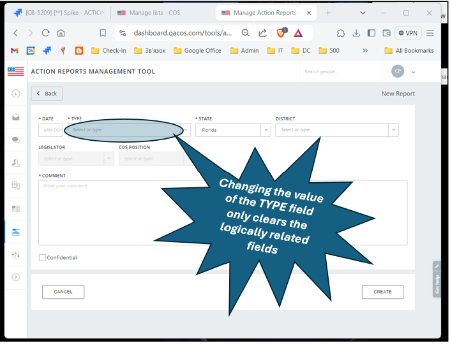Screen dimensions: 450x344
Task: Click the people icon in sidebar
Action: (15, 163)
